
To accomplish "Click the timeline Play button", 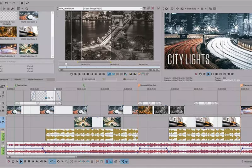I will pyautogui.click(x=21, y=161).
